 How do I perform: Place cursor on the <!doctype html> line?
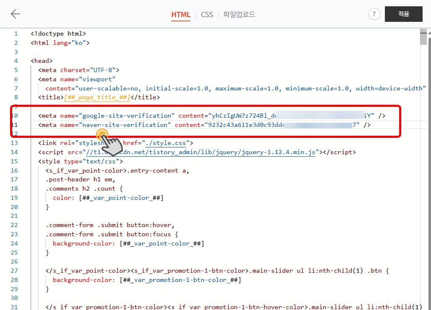[x=58, y=34]
